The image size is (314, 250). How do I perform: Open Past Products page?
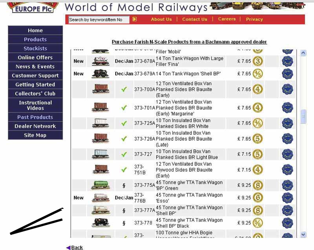tap(35, 117)
